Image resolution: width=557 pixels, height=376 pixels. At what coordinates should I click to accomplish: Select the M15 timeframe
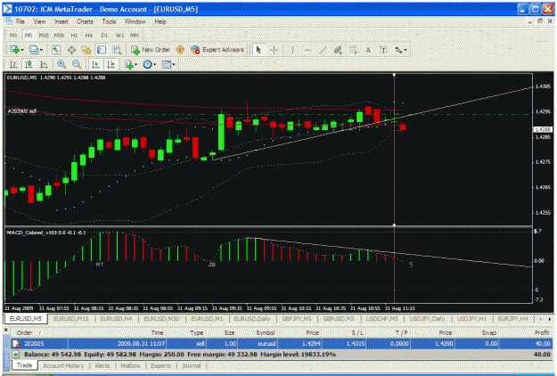point(44,35)
